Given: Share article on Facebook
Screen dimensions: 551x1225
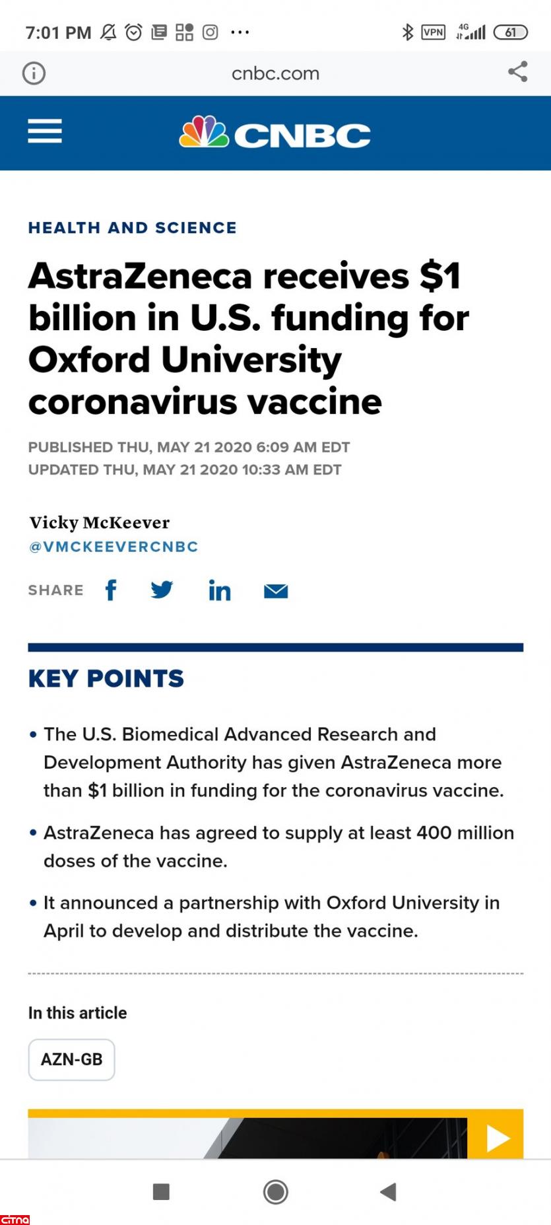Looking at the screenshot, I should 112,590.
